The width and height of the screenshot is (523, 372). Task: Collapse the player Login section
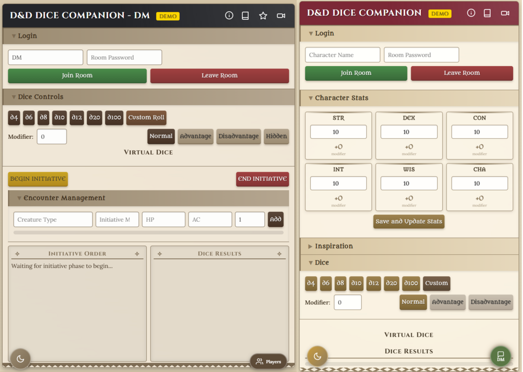tap(409, 33)
